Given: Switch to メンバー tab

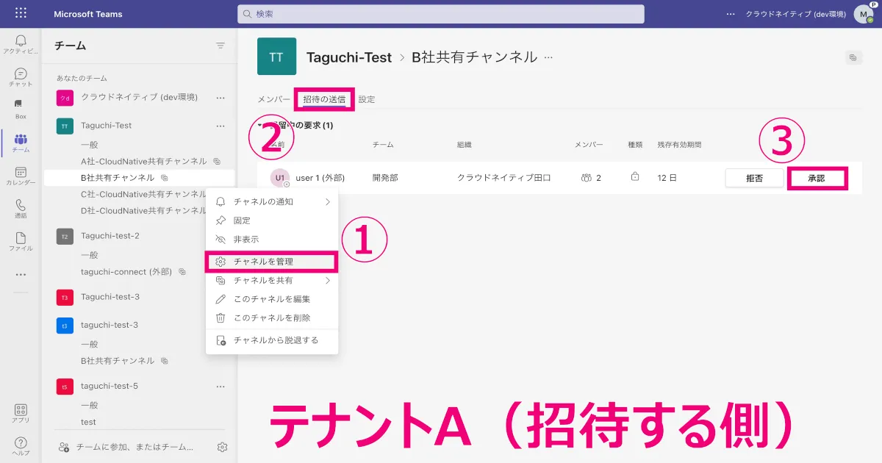Looking at the screenshot, I should coord(273,99).
